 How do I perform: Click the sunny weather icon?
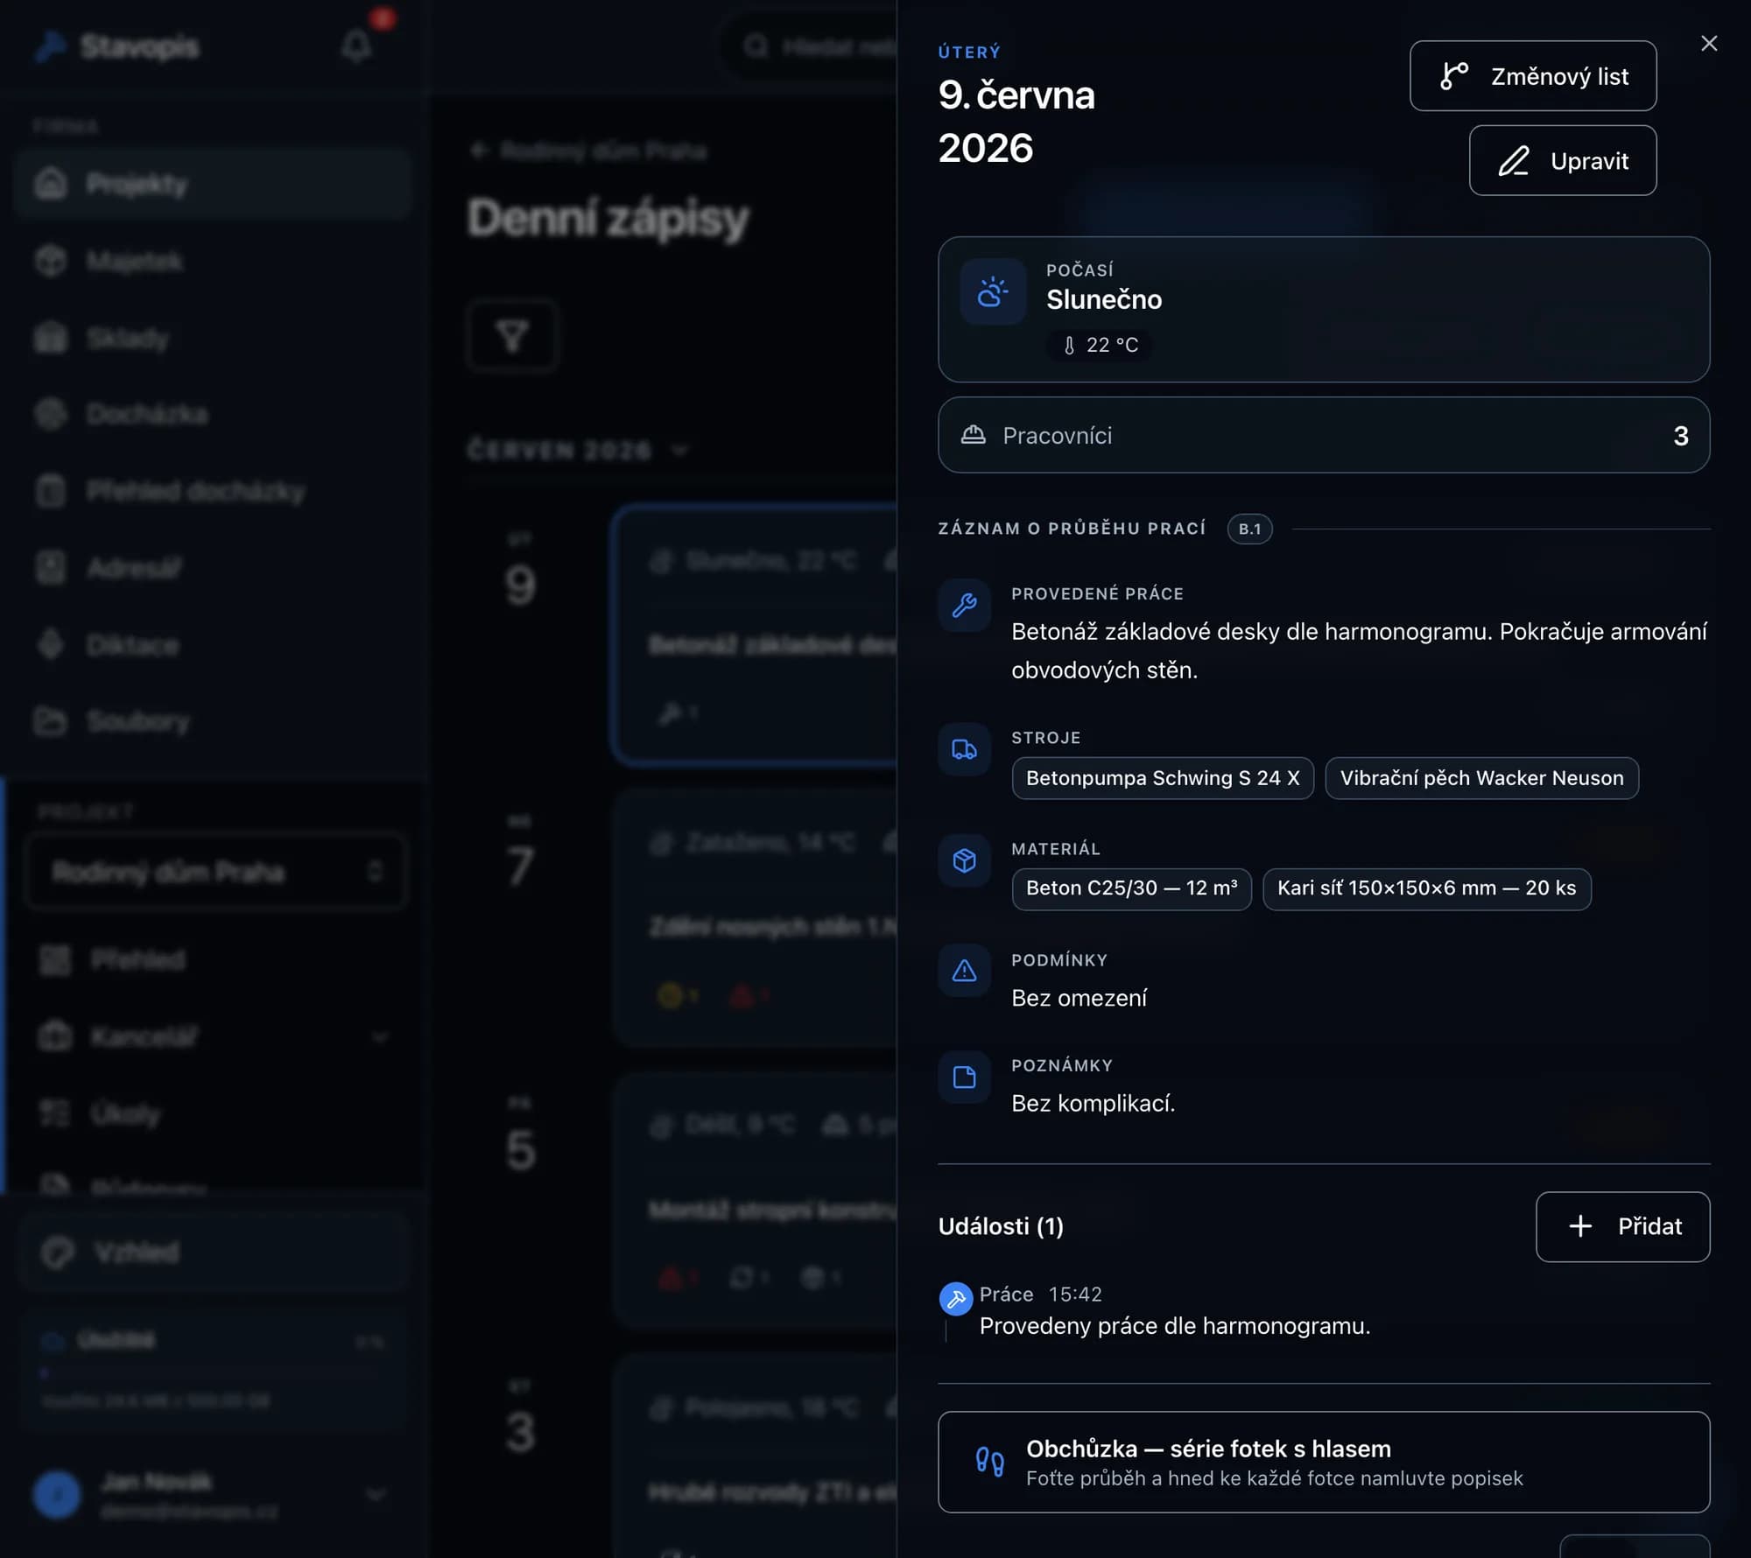point(993,291)
